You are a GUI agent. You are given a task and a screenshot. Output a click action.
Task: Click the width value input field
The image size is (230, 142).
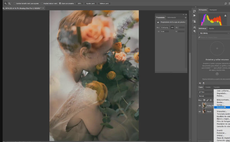[165, 27]
